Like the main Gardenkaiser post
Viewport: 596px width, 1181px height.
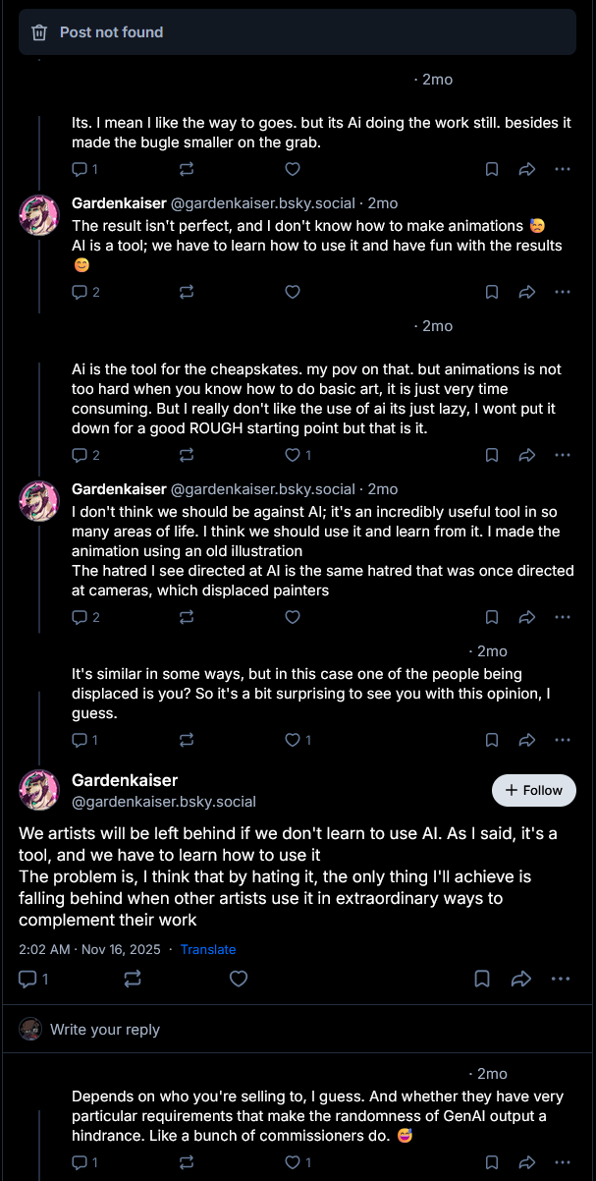pyautogui.click(x=238, y=979)
